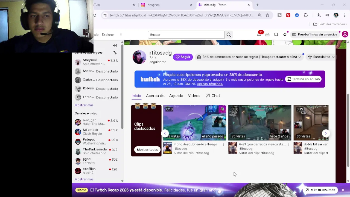This screenshot has width=350, height=197.
Task: Go to previous clips with left arrow
Action: point(165,133)
